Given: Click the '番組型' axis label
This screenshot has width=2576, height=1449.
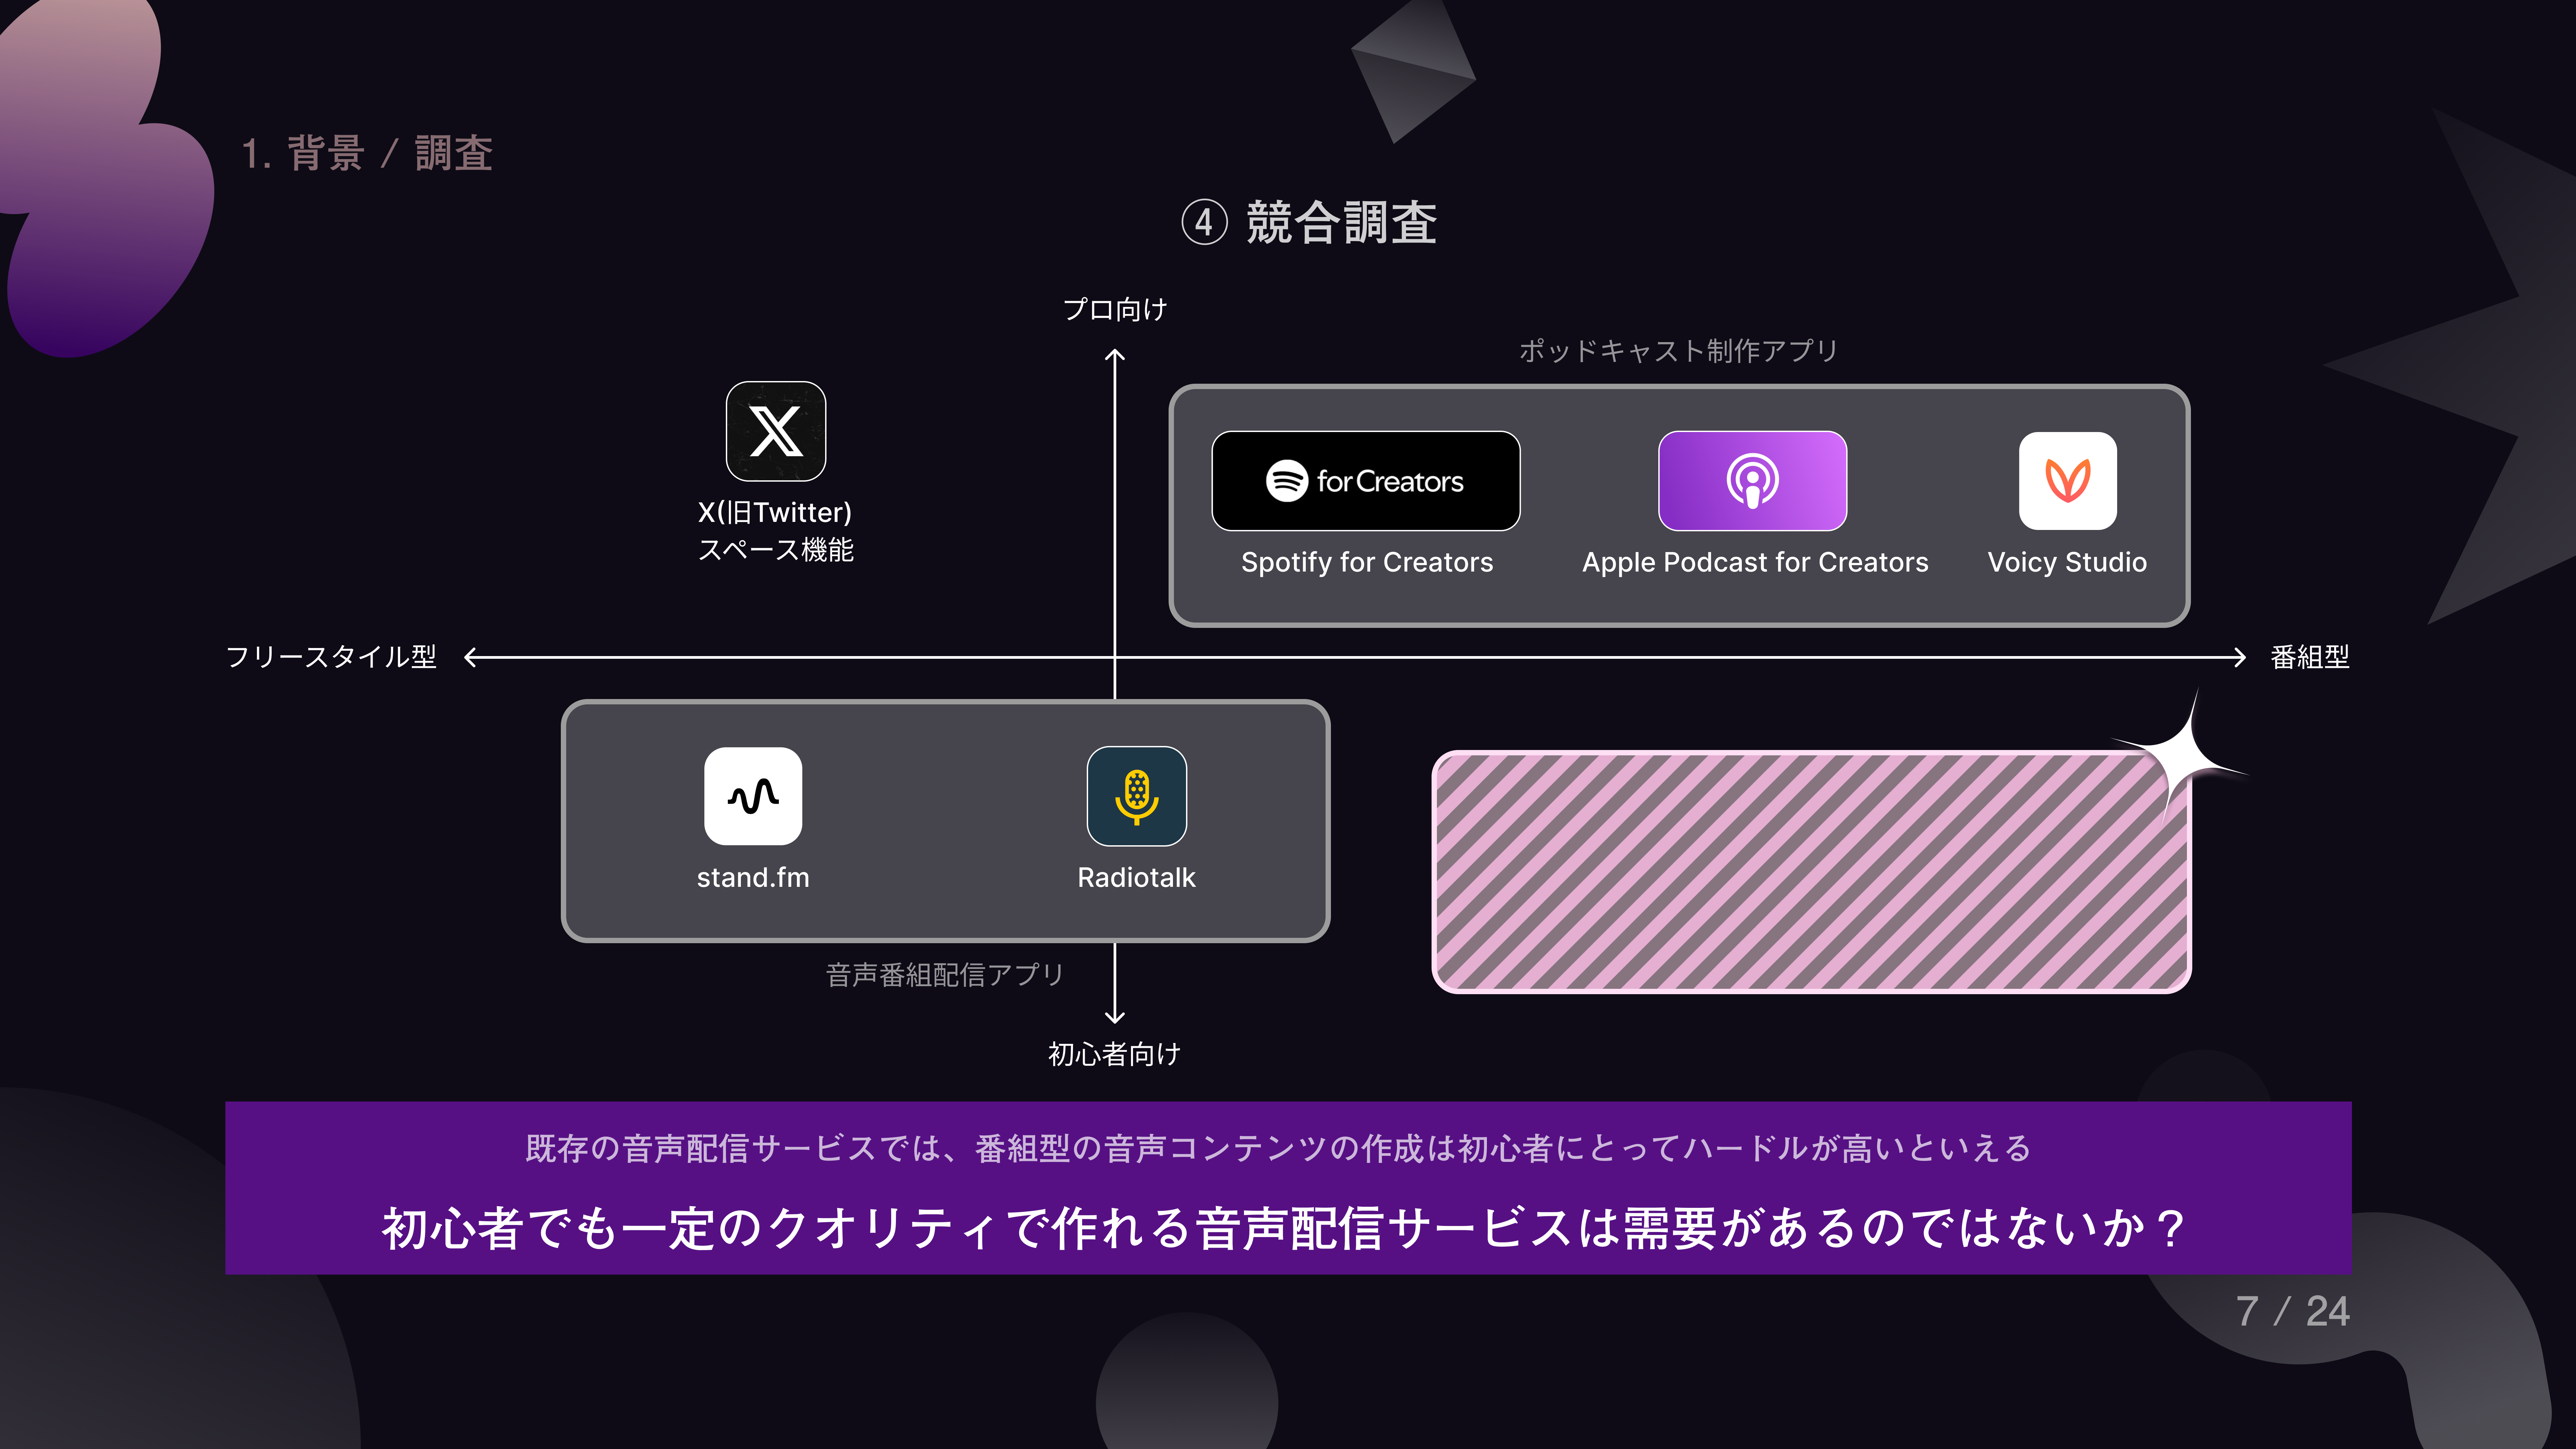Looking at the screenshot, I should click(2310, 657).
